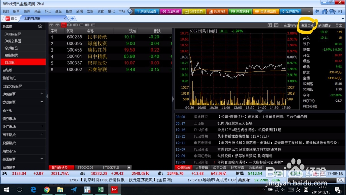The image size is (346, 195).
Task: Open F9 深度资料 shortcut button
Action: (240, 11)
